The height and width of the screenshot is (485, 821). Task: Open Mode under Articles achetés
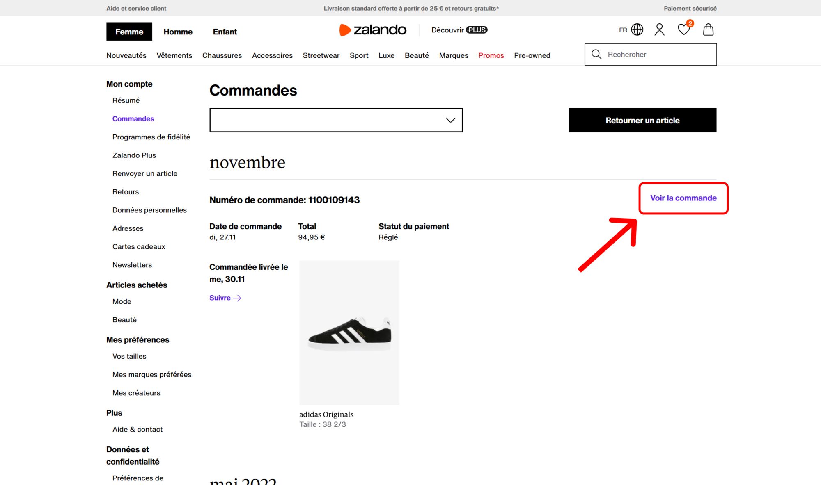122,301
